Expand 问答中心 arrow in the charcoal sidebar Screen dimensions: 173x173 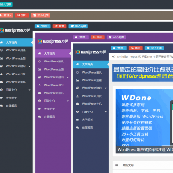coord(30,90)
